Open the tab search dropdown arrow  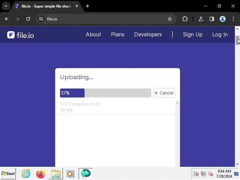click(6, 6)
